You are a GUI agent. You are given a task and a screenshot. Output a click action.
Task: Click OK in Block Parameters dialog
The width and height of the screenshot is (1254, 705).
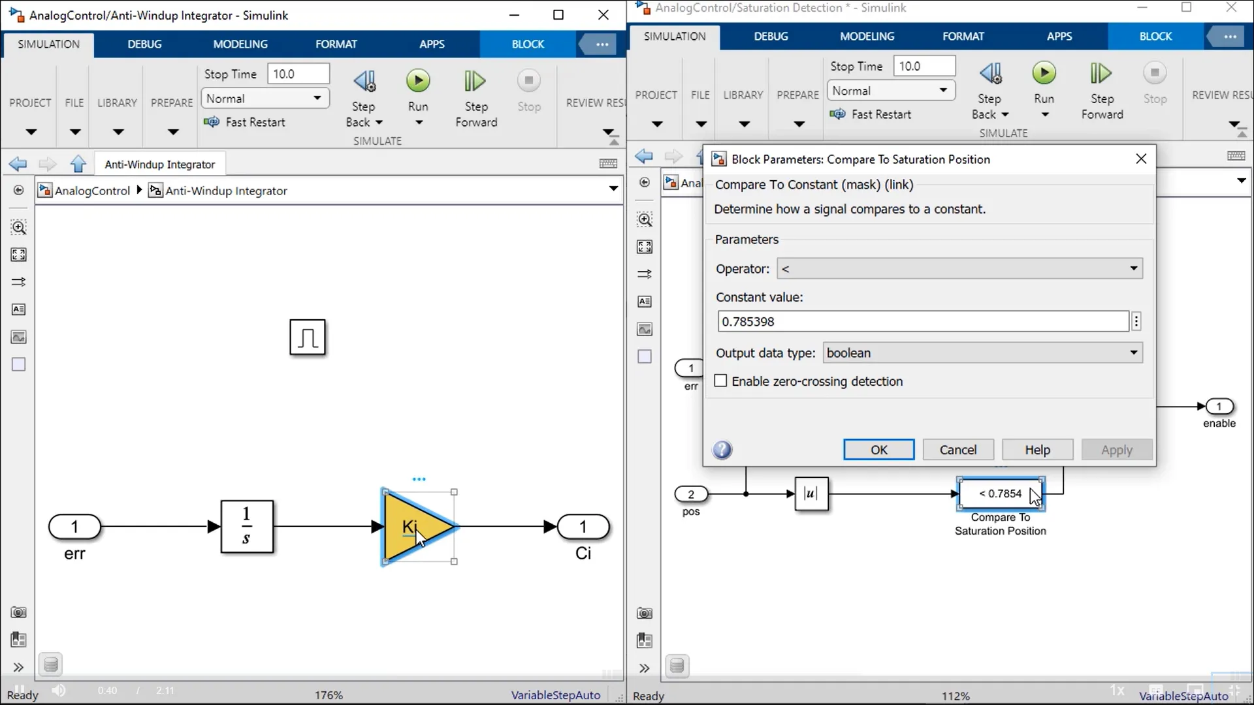click(878, 450)
